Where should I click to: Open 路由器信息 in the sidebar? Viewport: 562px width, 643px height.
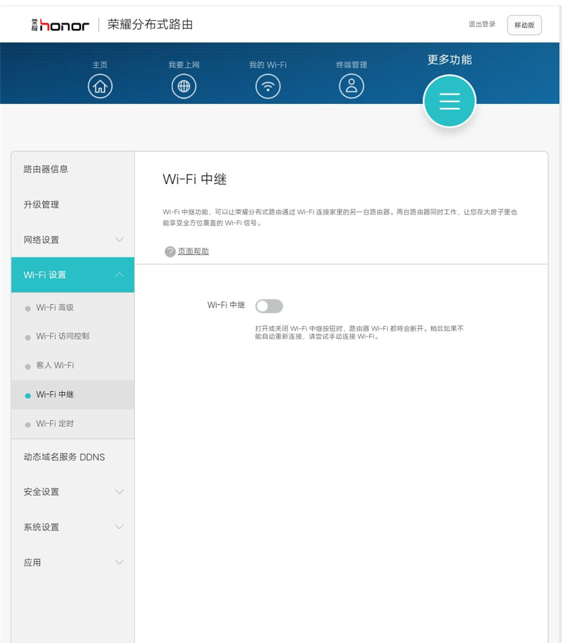46,169
